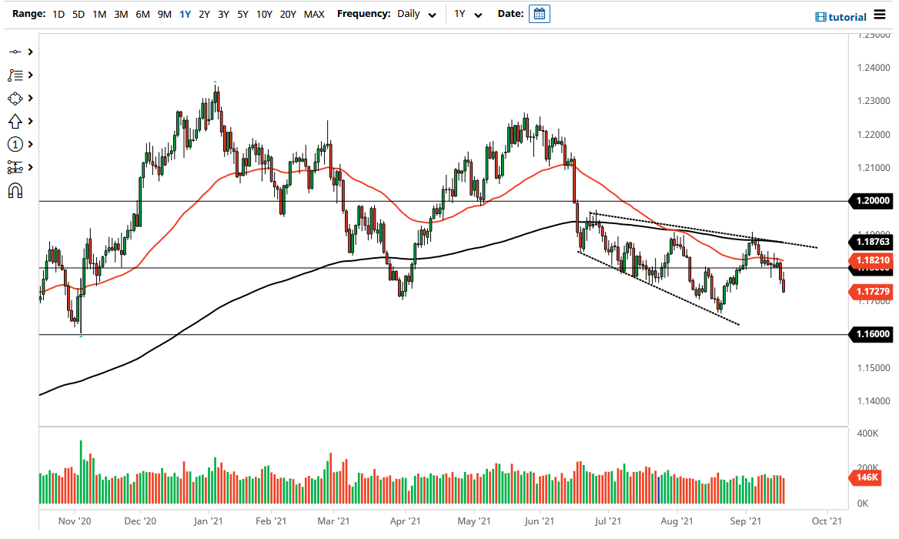
Task: Click the 1.24000 price axis value
Action: (x=874, y=68)
